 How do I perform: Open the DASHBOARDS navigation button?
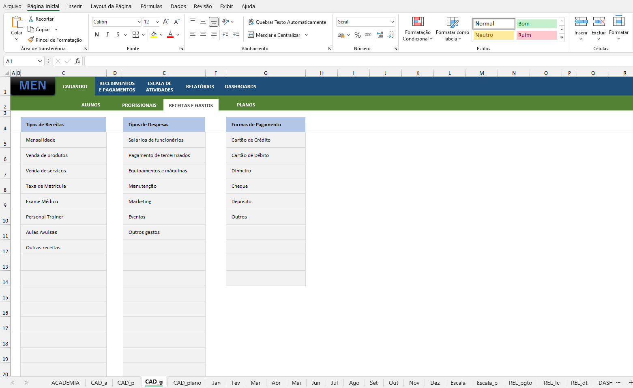pos(240,87)
